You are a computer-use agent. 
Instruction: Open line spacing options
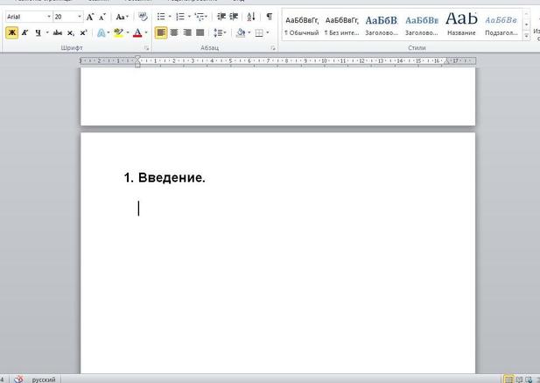[x=220, y=32]
